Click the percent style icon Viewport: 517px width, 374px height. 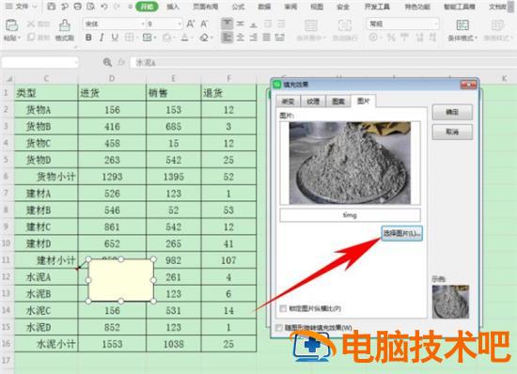pyautogui.click(x=391, y=38)
